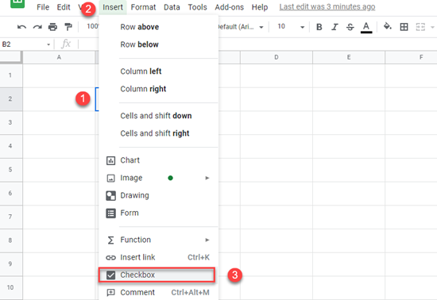Screen dimensions: 437x300
Task: Select the paint format roller icon
Action: coord(68,27)
